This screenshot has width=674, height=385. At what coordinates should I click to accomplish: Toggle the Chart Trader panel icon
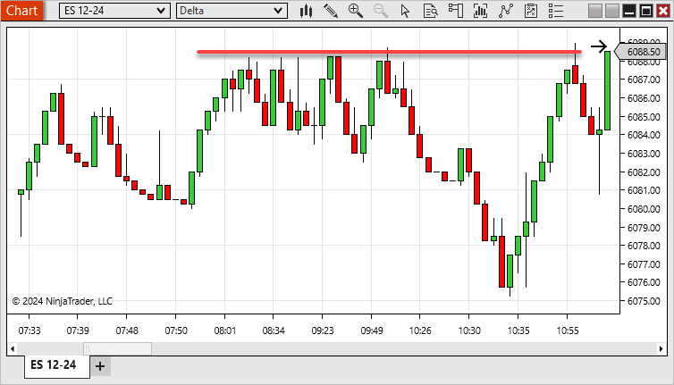(456, 11)
